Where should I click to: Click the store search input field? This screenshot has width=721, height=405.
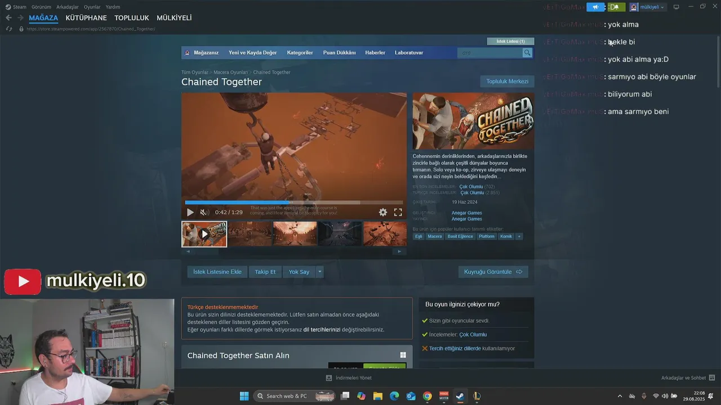490,52
